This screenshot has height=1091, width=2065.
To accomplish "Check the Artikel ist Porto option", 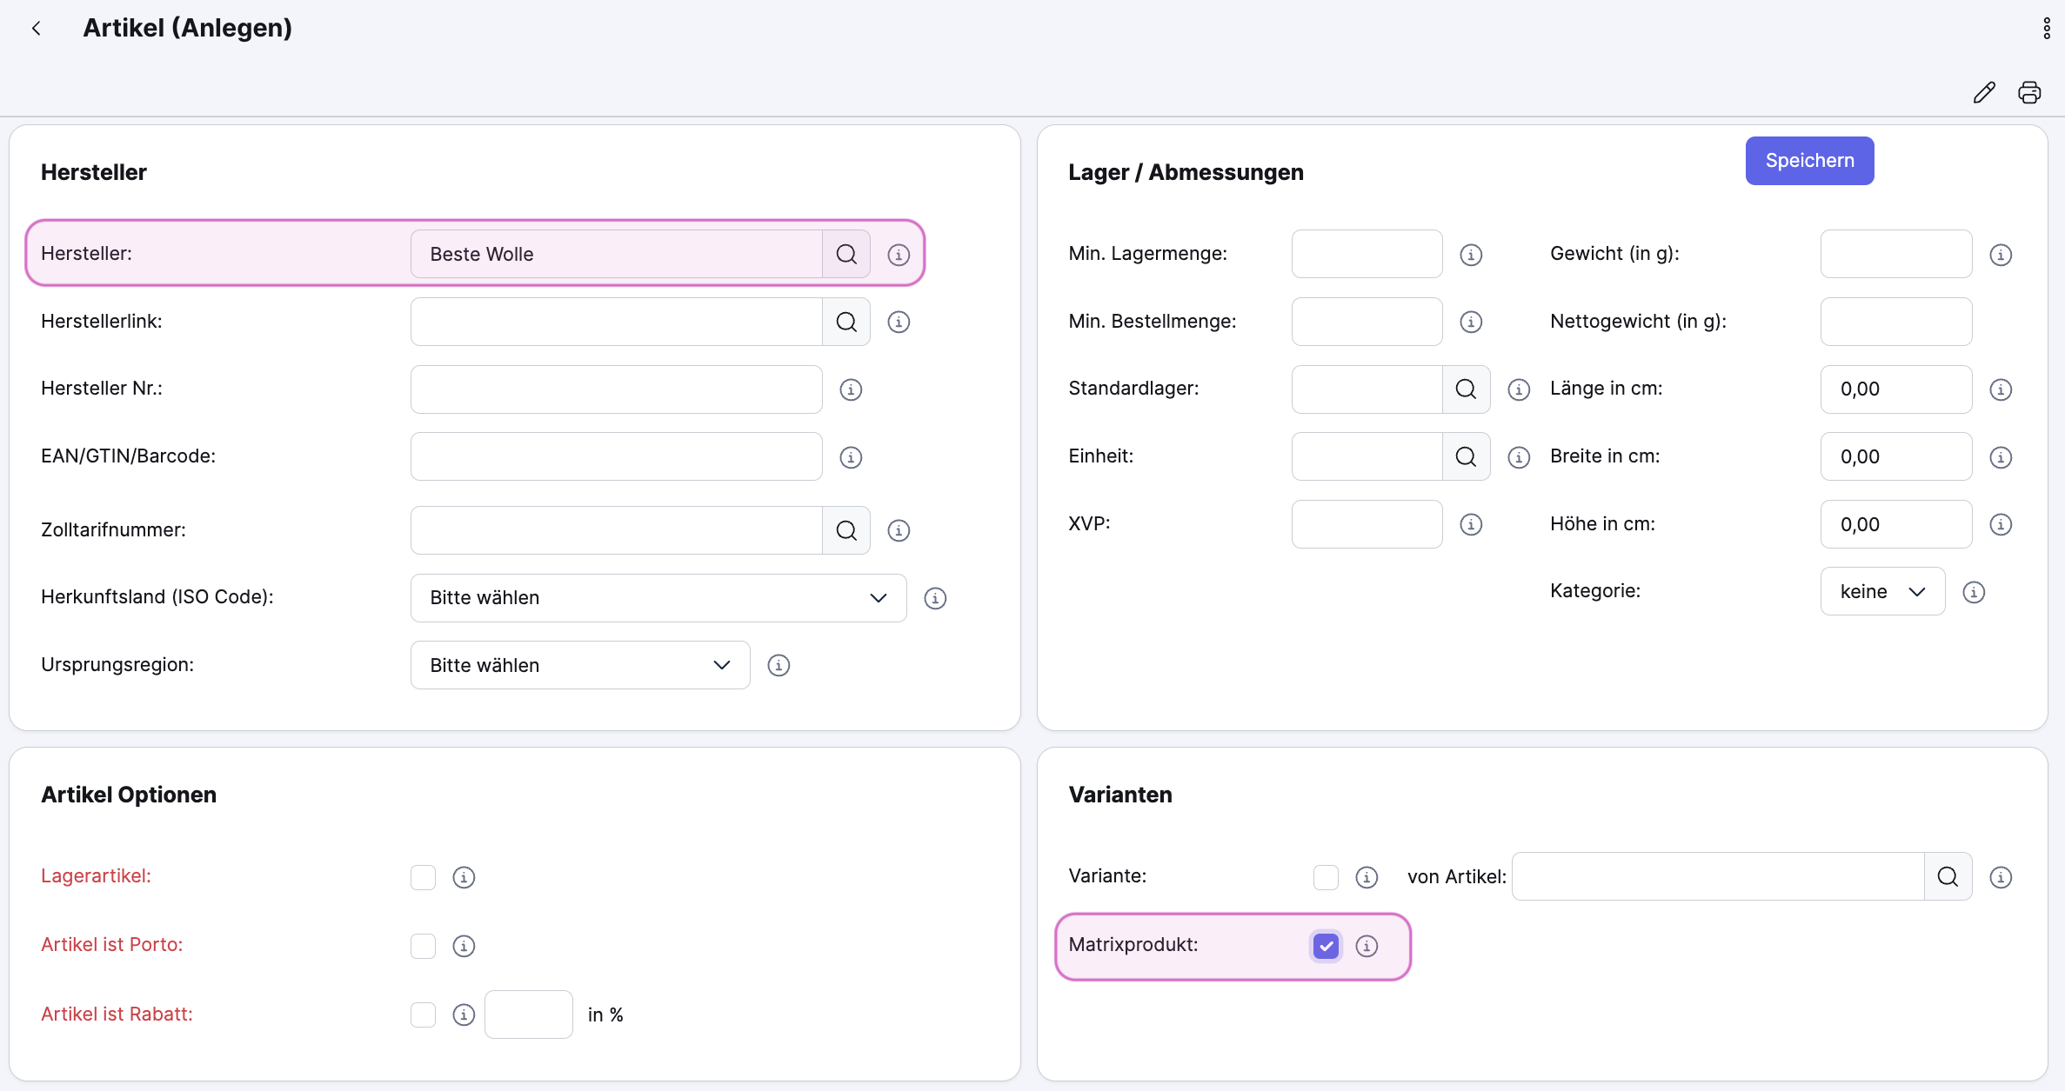I will point(423,946).
